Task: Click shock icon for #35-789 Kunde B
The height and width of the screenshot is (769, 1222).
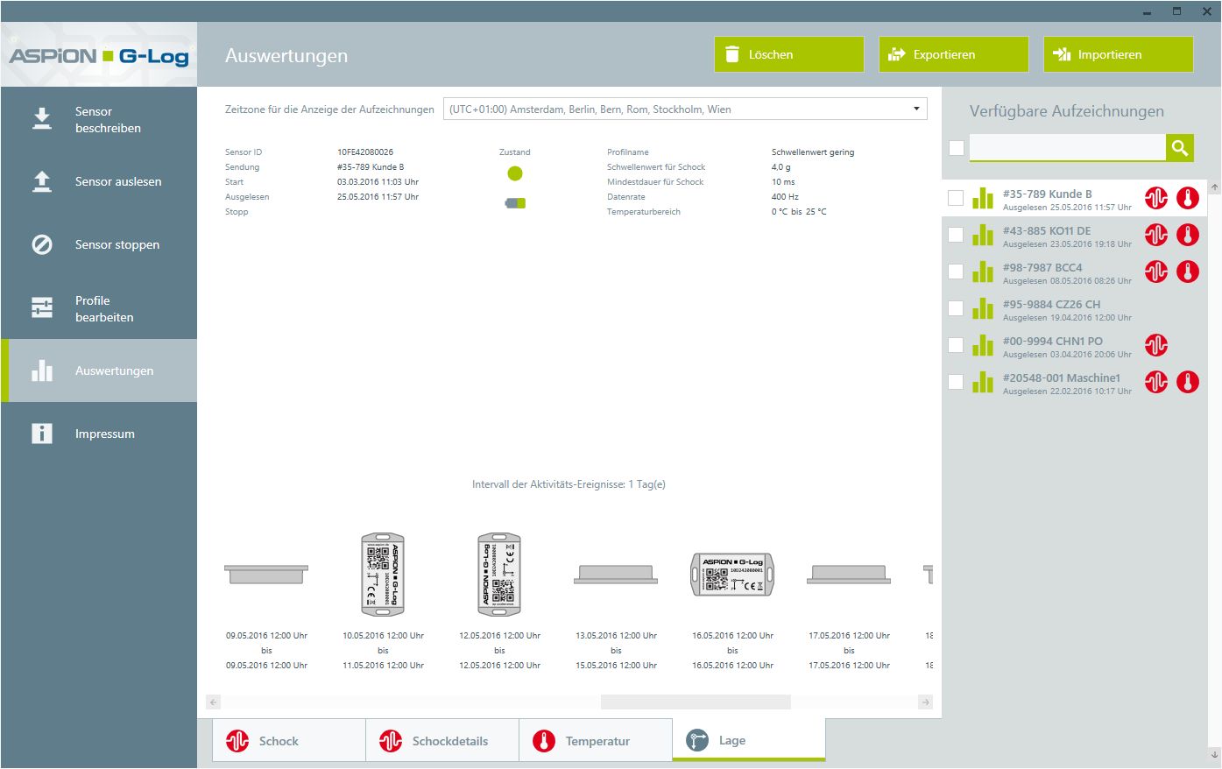Action: coord(1156,198)
